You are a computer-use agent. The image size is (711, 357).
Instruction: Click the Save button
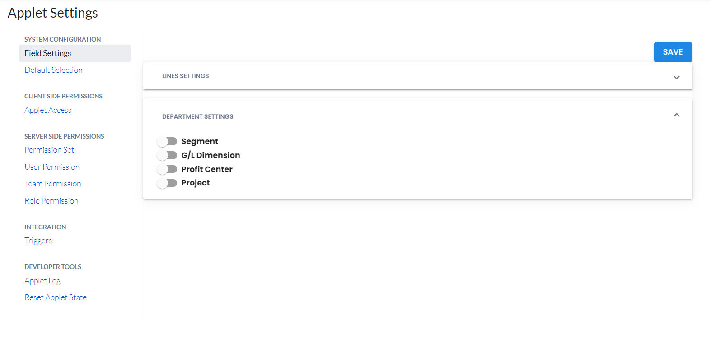(x=673, y=52)
